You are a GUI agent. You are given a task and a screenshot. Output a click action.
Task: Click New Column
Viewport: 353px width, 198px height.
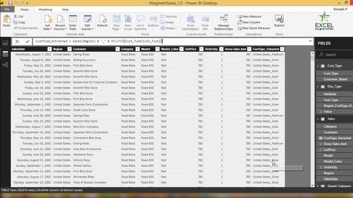[x=249, y=22]
